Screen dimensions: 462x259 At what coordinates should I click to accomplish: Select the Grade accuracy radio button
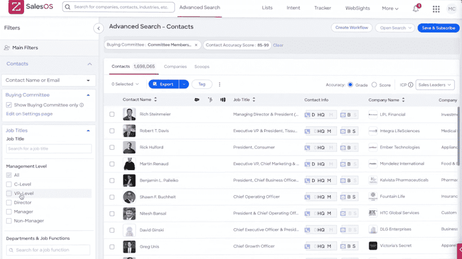tap(350, 85)
